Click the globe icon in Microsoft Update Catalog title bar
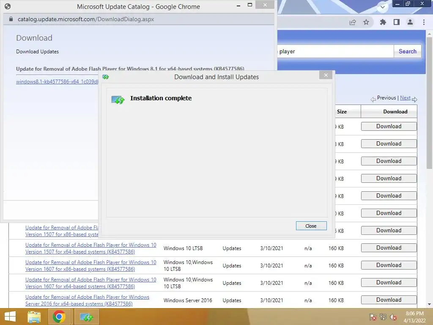The width and height of the screenshot is (433, 325). pyautogui.click(x=8, y=6)
